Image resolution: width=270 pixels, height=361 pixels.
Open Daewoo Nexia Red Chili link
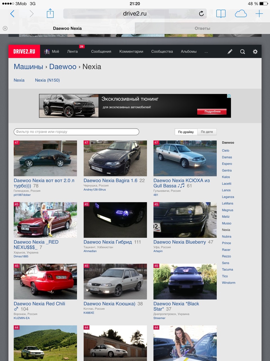point(39,306)
